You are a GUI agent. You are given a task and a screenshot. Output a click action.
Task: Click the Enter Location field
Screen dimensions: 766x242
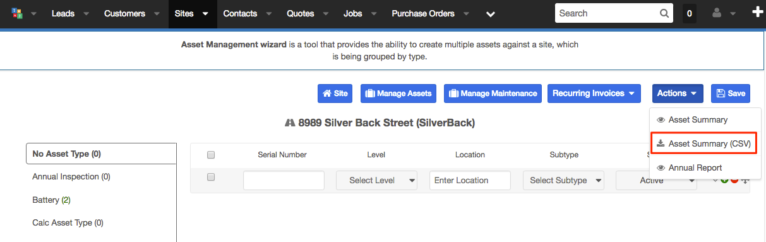tap(470, 180)
